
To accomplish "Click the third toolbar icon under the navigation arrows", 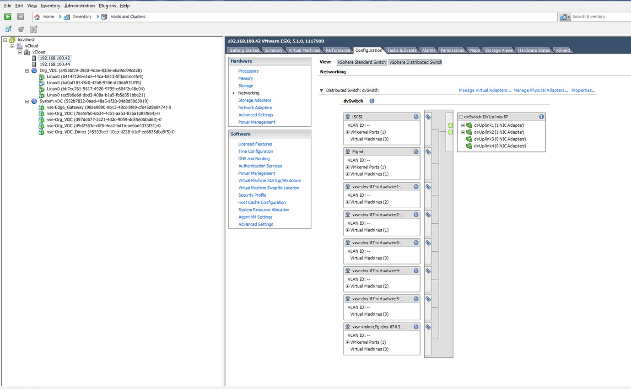I will (33, 29).
